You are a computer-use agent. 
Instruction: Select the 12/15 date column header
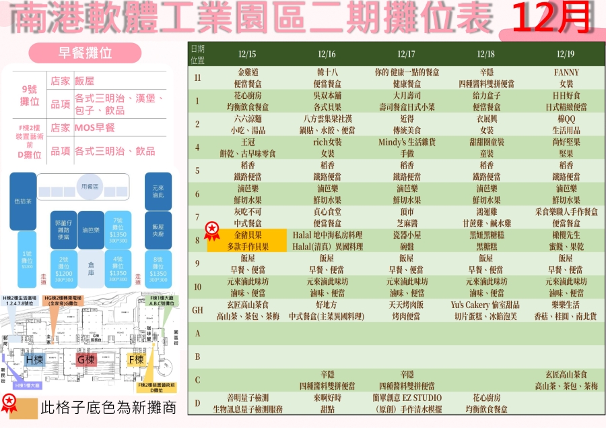246,54
